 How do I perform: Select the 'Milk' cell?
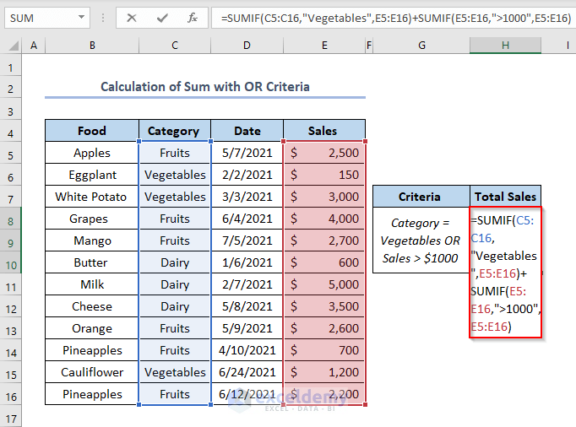pyautogui.click(x=92, y=284)
